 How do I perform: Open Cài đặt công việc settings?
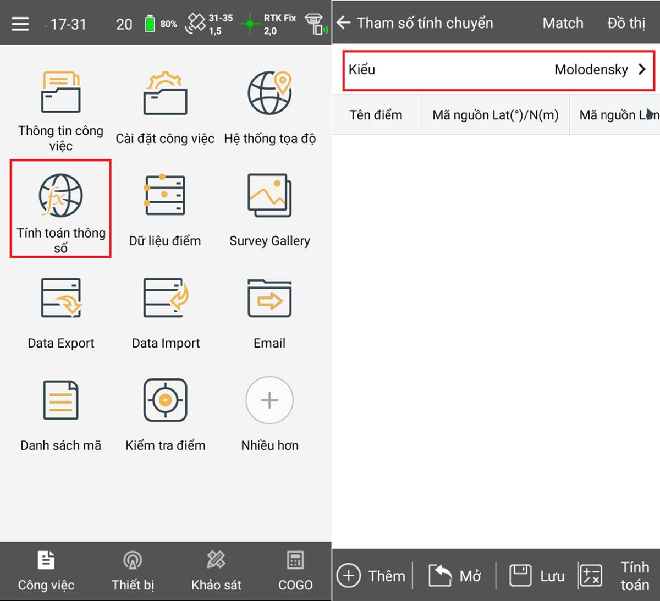click(x=165, y=93)
